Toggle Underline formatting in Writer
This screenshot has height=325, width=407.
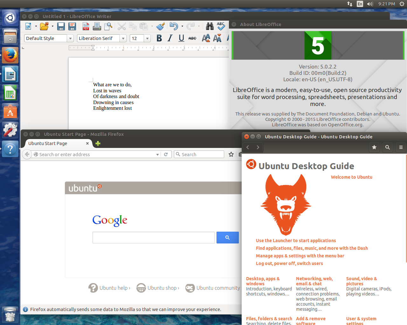pyautogui.click(x=181, y=38)
